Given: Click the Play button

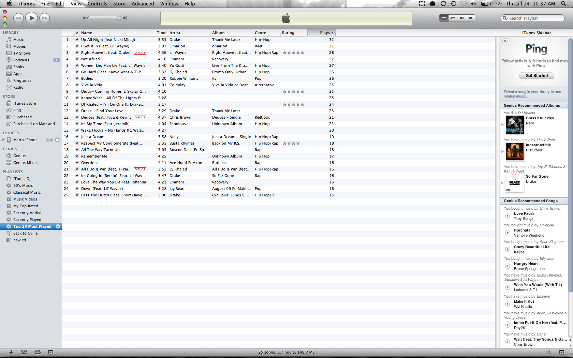Looking at the screenshot, I should 32,18.
